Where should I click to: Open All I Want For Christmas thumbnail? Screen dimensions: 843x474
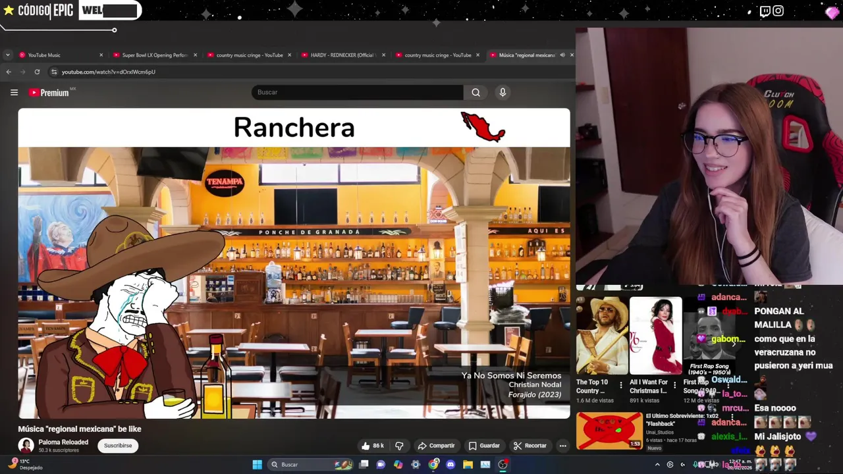(x=655, y=336)
